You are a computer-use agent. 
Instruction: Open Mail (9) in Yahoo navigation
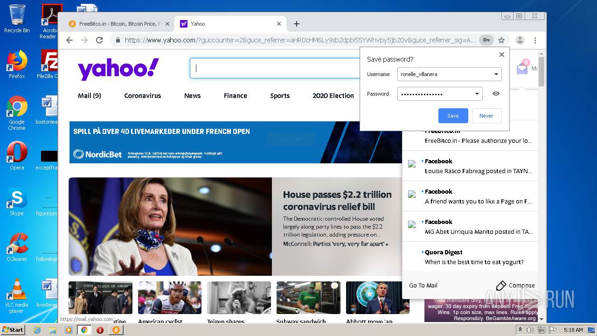(x=90, y=96)
